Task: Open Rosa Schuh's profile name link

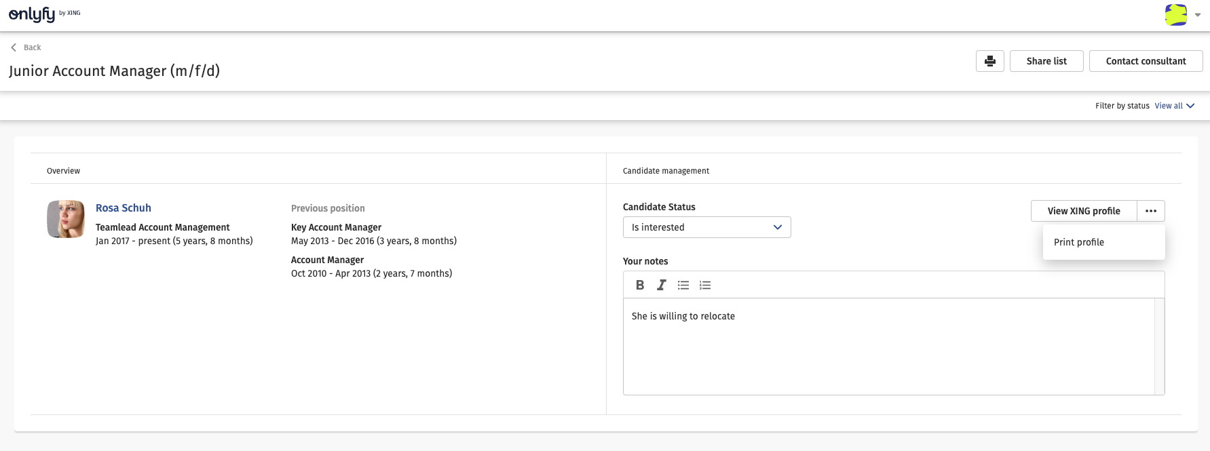Action: 124,208
